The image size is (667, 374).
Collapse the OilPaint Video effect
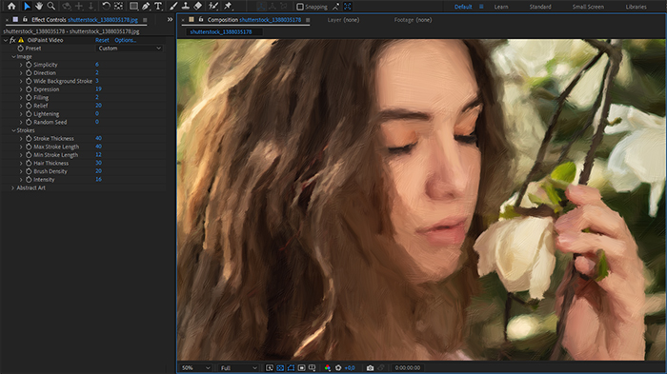[5, 40]
